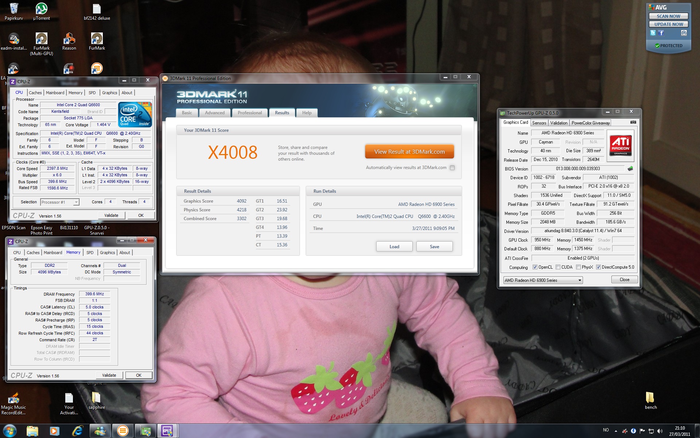Click the GPU-Z BIOS save chip icon
This screenshot has height=438, width=700.
tap(630, 169)
